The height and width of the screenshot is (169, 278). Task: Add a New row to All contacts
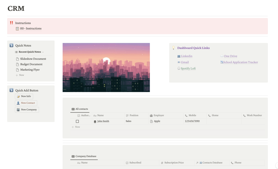tap(76, 127)
